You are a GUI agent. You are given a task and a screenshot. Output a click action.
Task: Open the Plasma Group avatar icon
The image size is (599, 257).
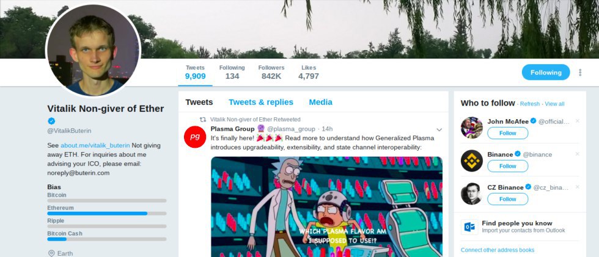(195, 137)
